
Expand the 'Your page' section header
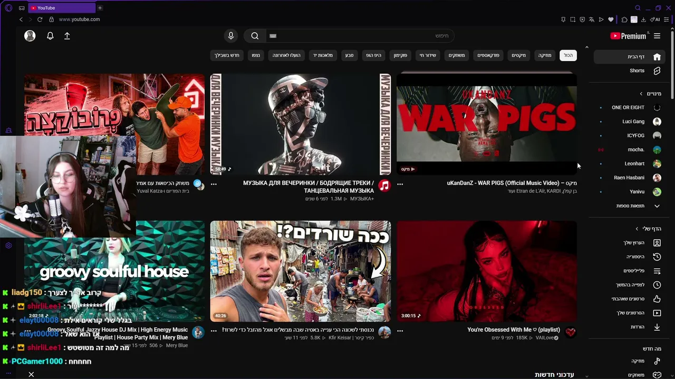pyautogui.click(x=648, y=229)
